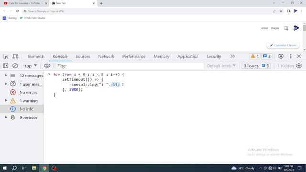Go back with the back arrow

pyautogui.click(x=4, y=11)
